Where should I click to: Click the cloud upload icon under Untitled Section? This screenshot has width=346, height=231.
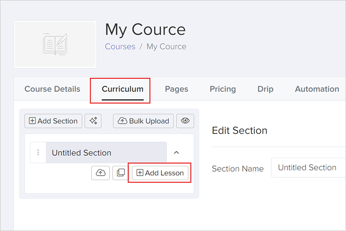(x=101, y=173)
